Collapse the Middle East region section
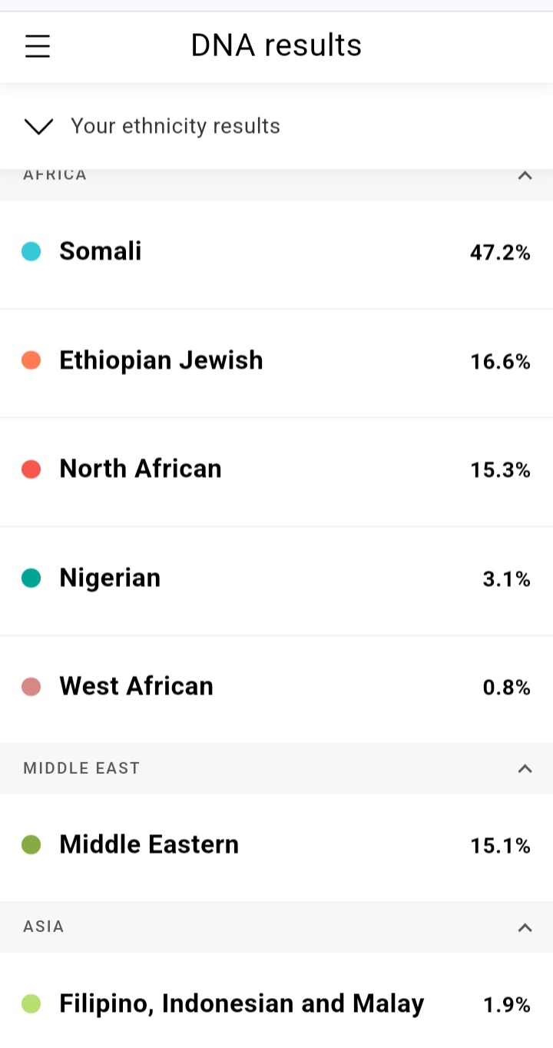This screenshot has height=1048, width=553. coord(525,768)
